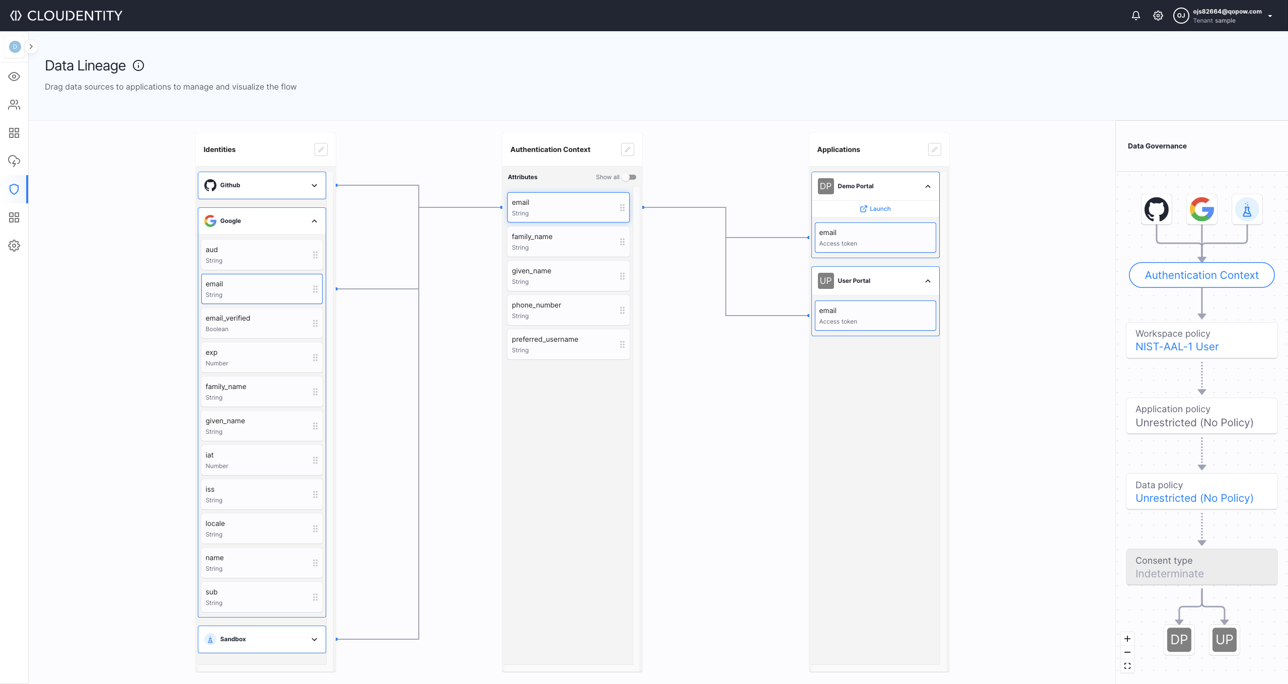Select Google given_name attribute
Image resolution: width=1288 pixels, height=684 pixels.
(x=262, y=426)
